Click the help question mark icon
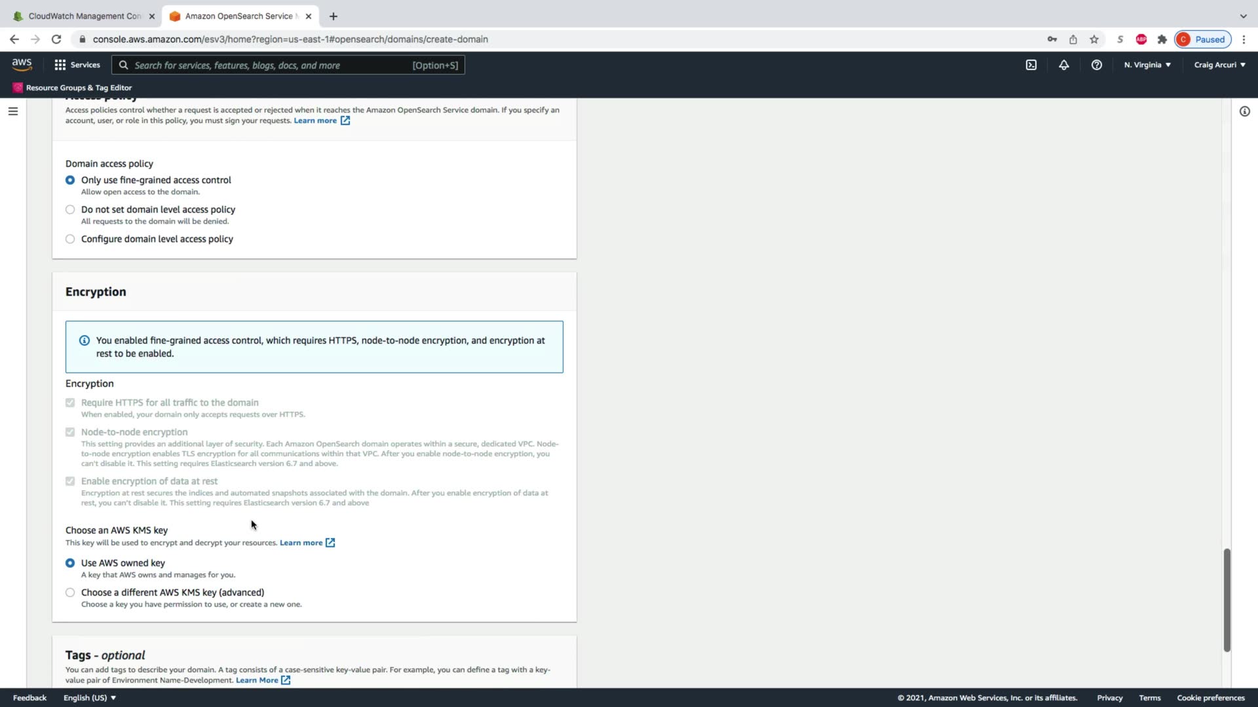1258x707 pixels. coord(1096,65)
